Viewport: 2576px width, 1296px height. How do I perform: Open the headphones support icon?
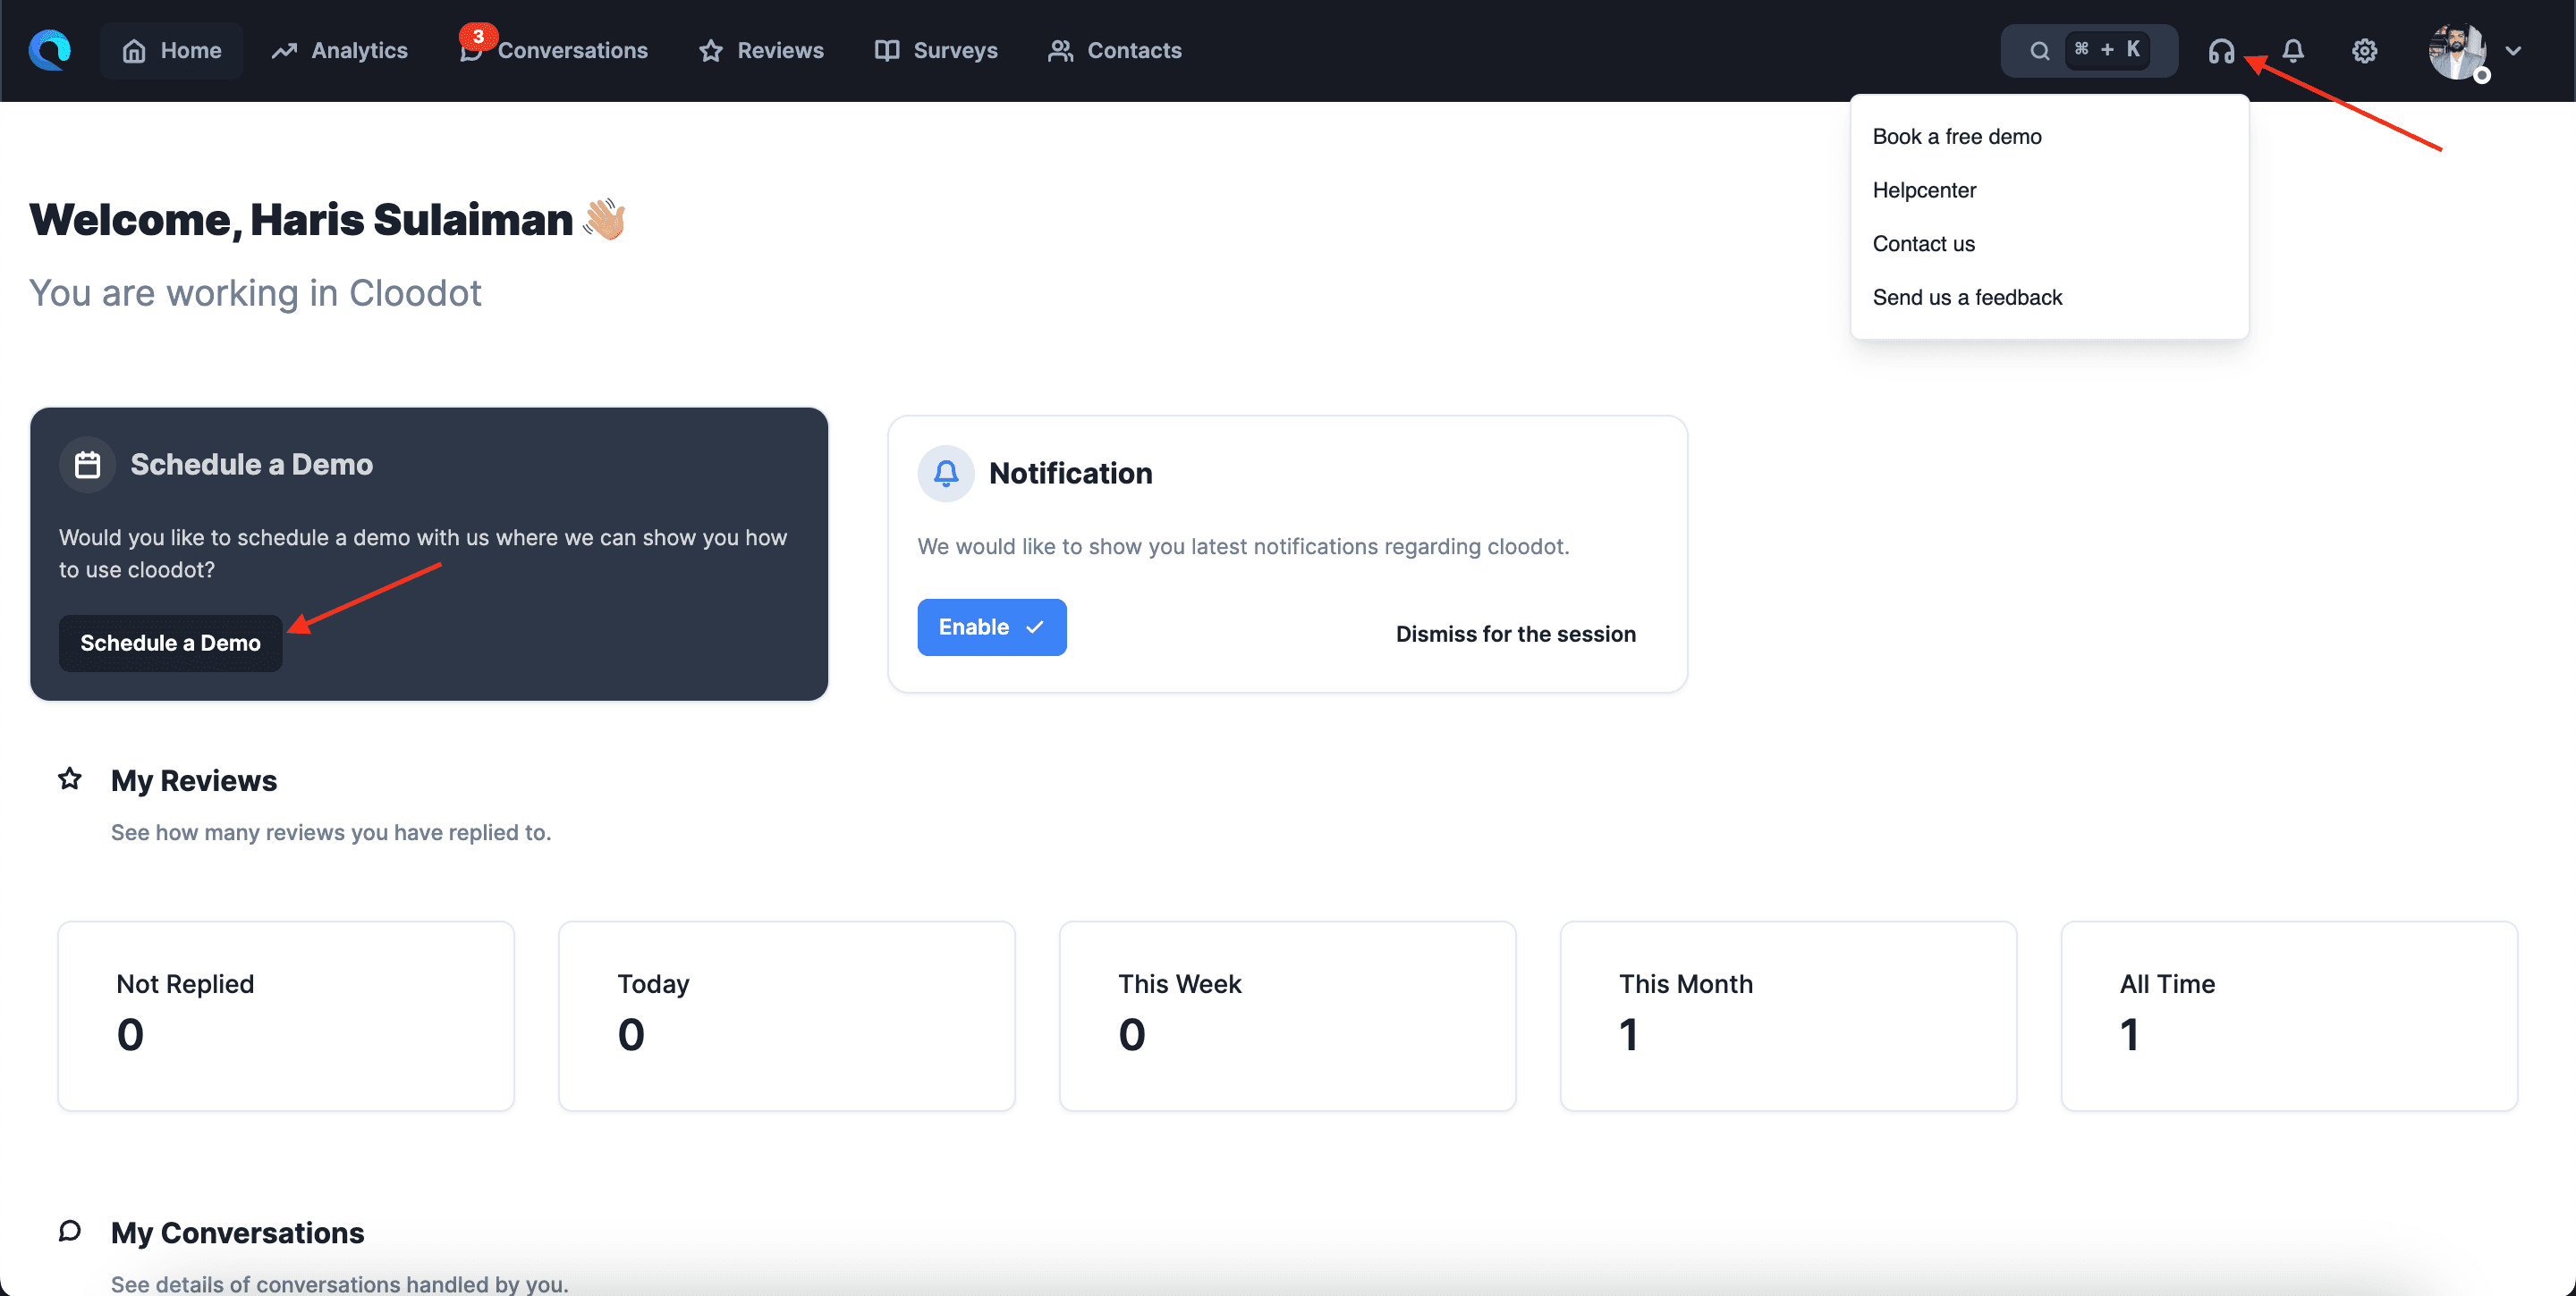pos(2221,50)
